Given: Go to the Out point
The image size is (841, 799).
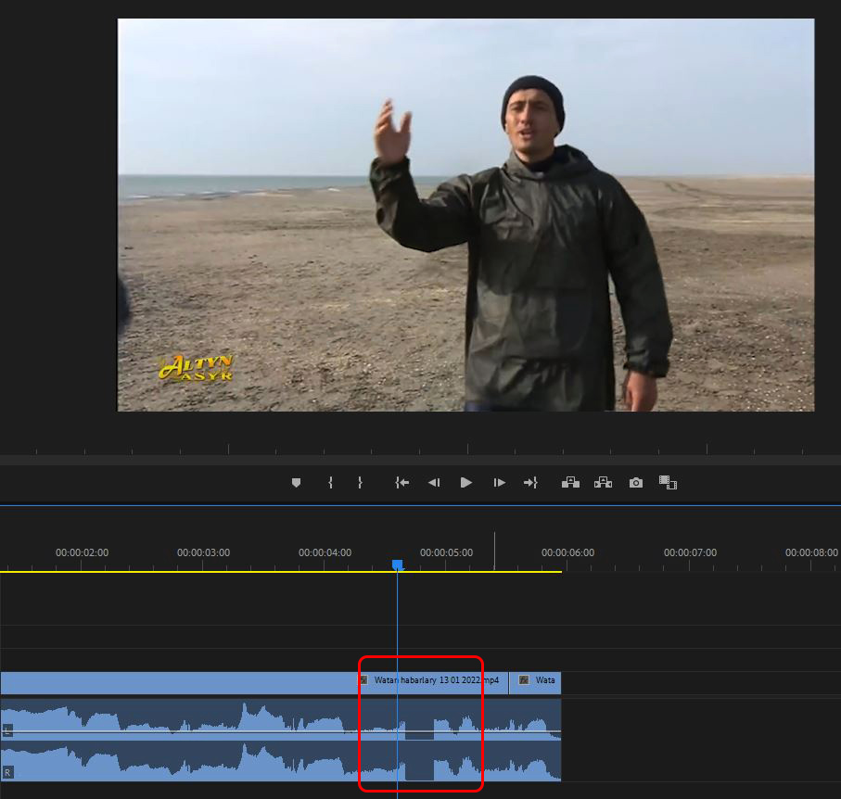Looking at the screenshot, I should coord(530,483).
